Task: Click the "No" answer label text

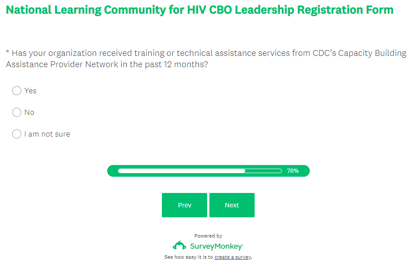Action: [29, 112]
